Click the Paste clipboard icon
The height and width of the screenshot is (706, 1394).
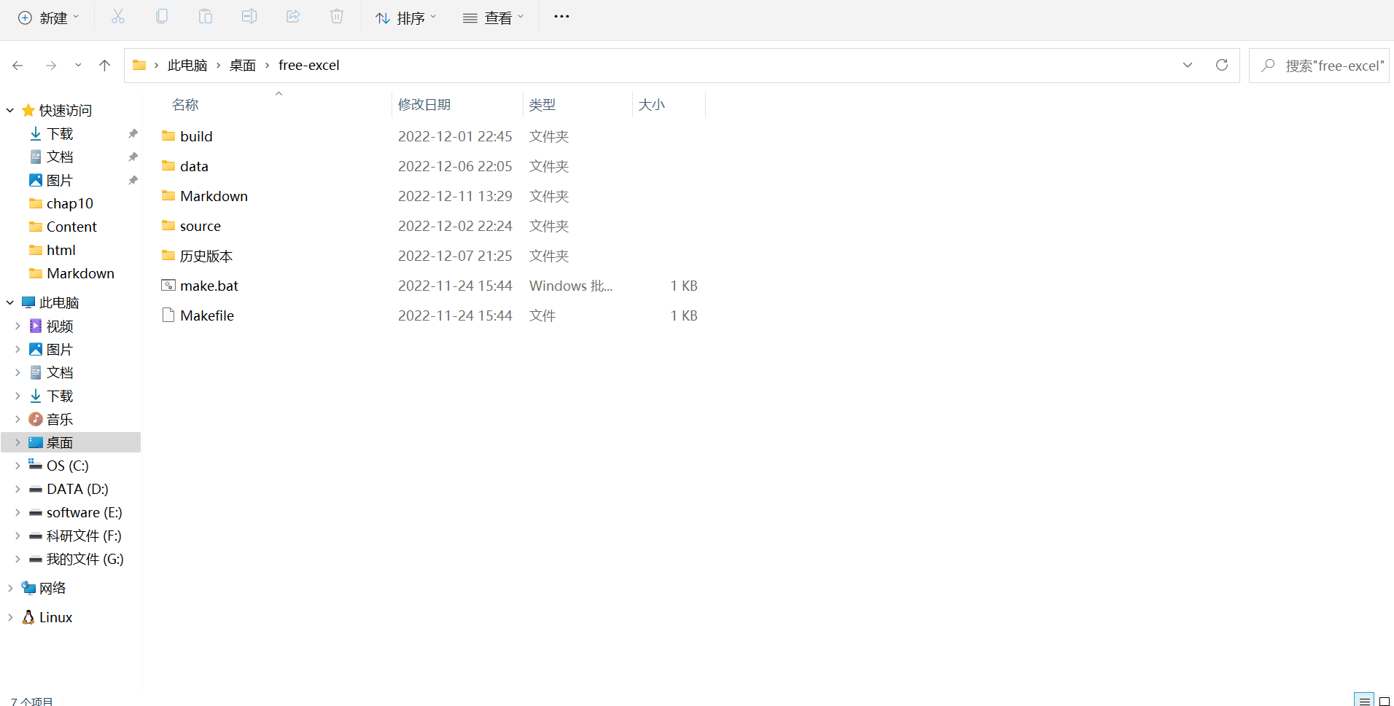pyautogui.click(x=206, y=17)
